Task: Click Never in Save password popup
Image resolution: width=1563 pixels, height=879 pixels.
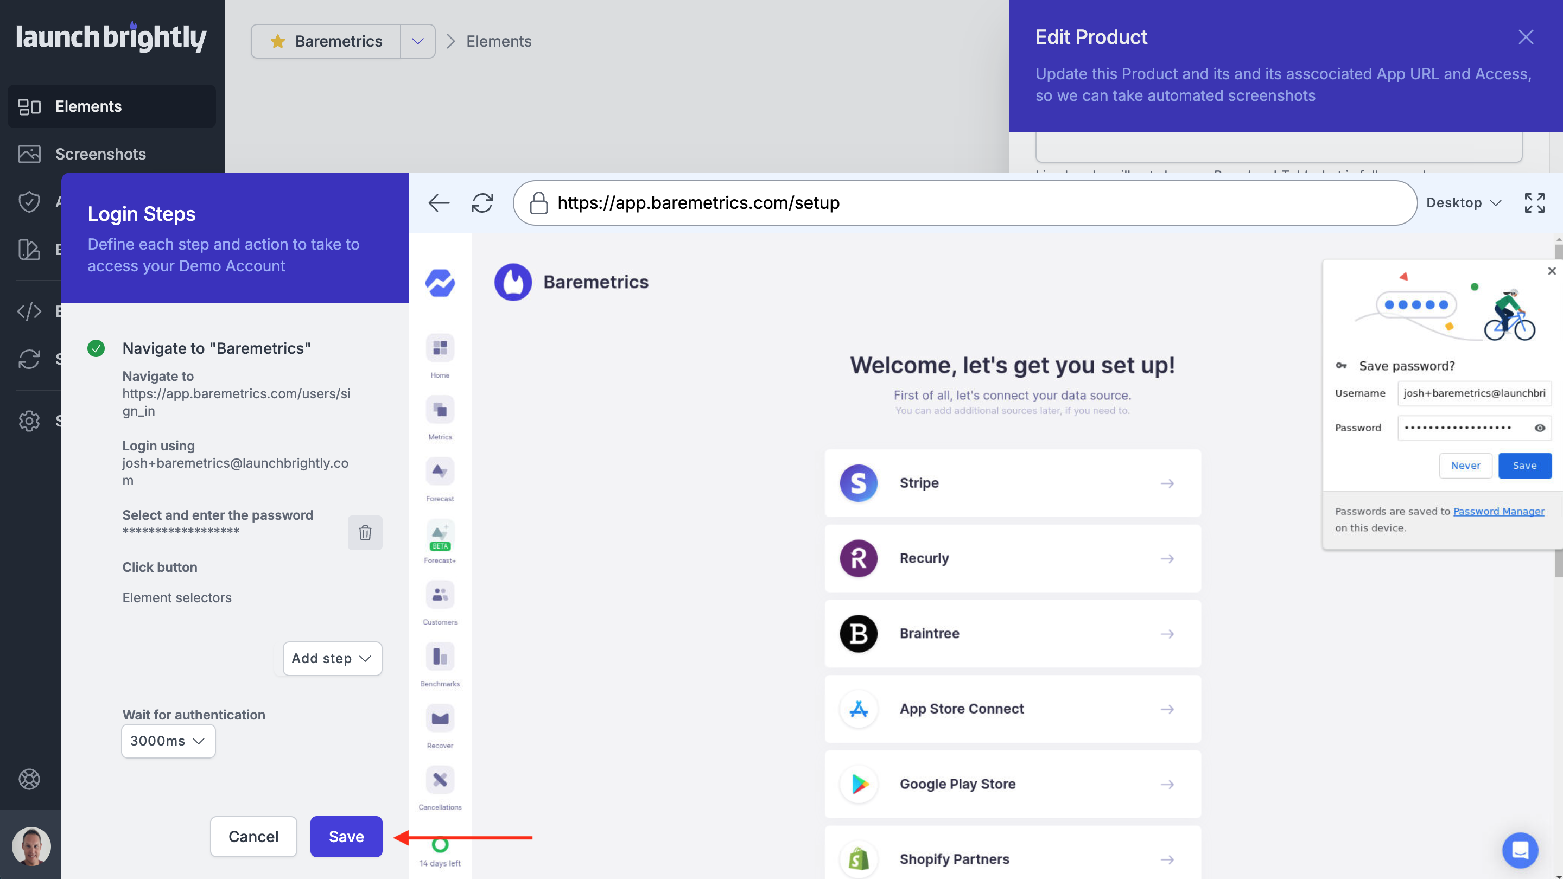Action: point(1465,466)
